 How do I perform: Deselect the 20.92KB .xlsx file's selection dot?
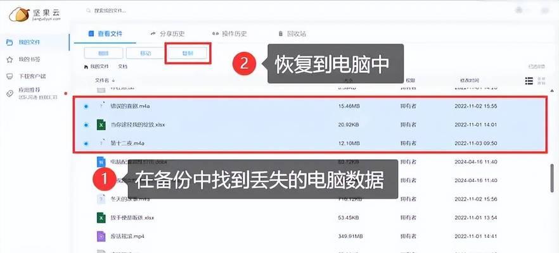(x=86, y=125)
